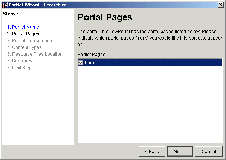Click the Back button
Image resolution: width=226 pixels, height=160 pixels.
click(152, 151)
